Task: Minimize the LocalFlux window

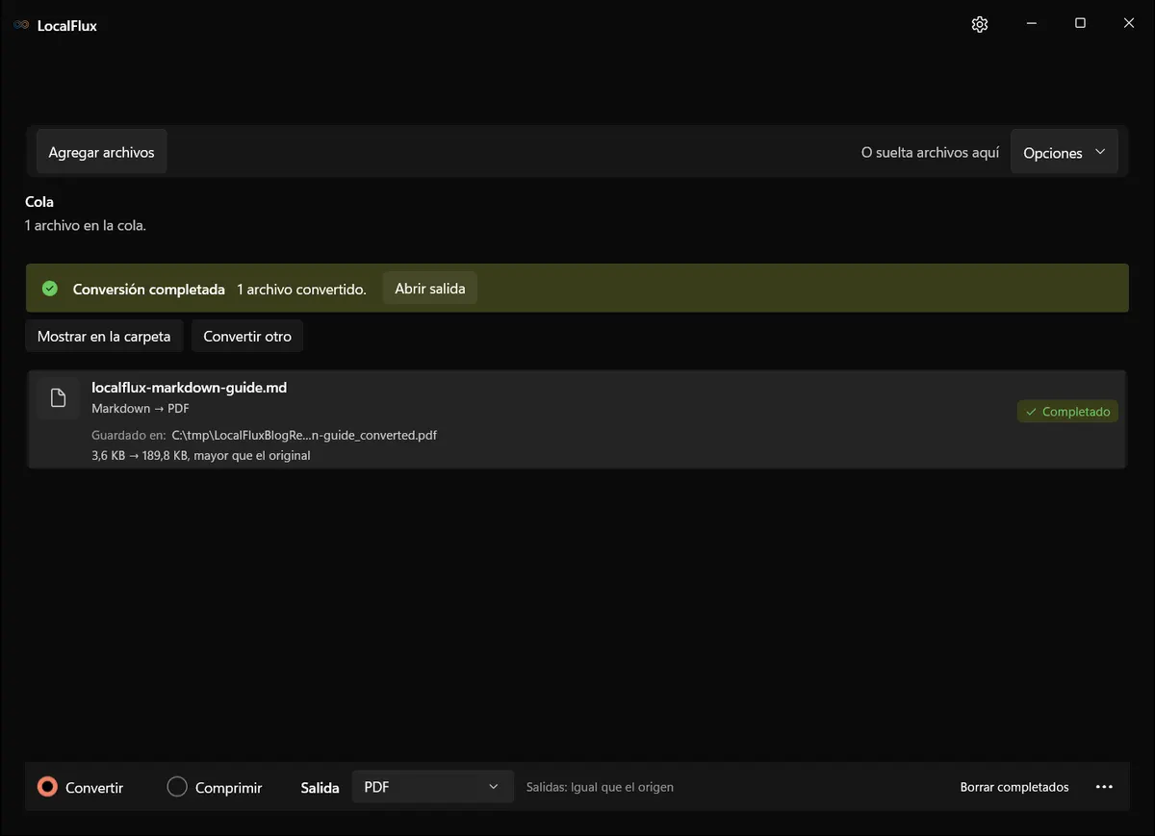Action: [1031, 24]
